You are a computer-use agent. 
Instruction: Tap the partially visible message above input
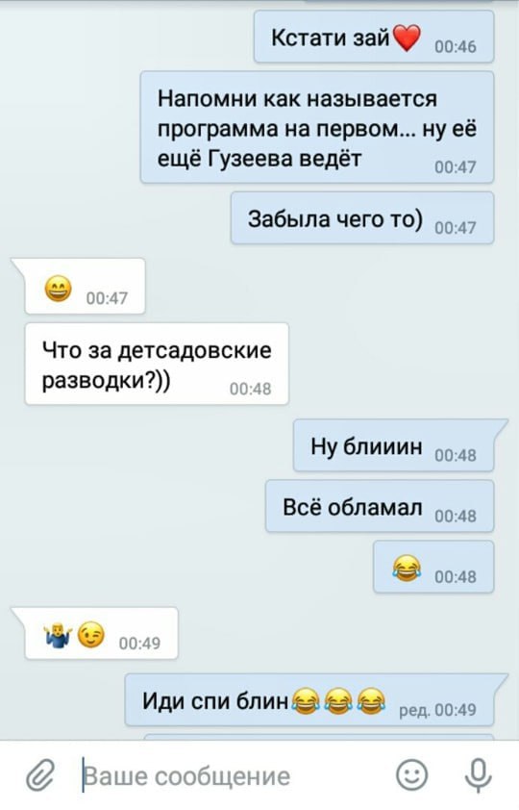tap(319, 737)
